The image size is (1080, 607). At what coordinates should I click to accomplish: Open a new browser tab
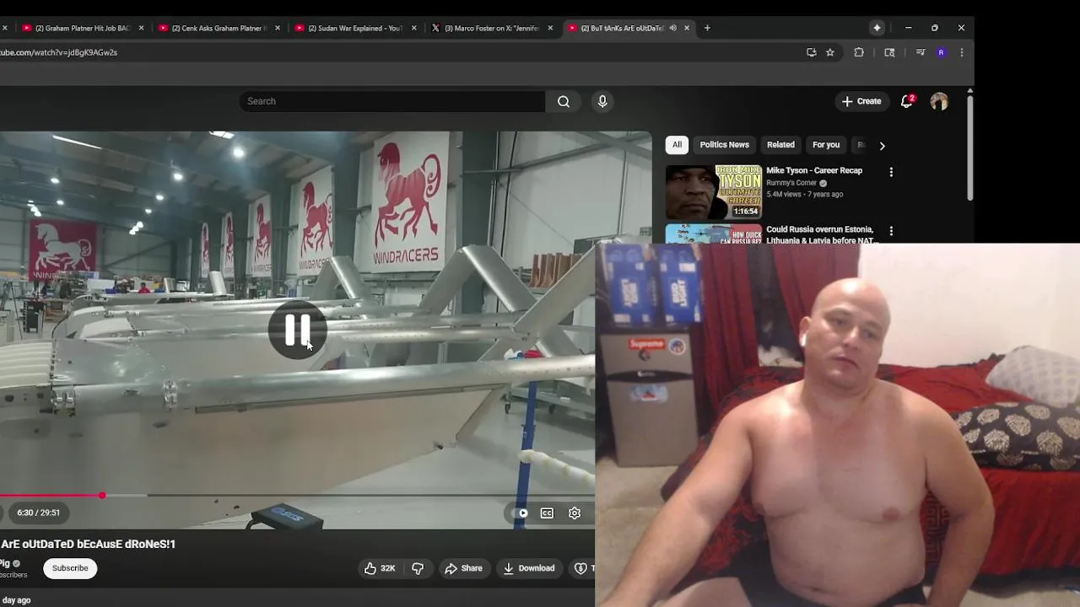707,28
